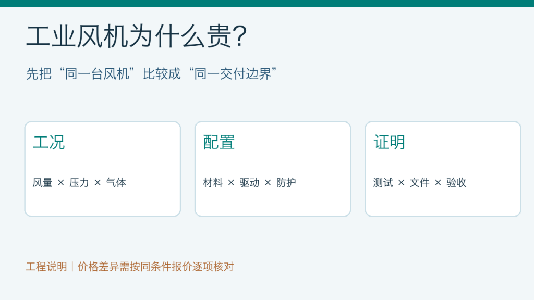
Task: Select the 风量 × 压力 × 气体 line
Action: [79, 183]
